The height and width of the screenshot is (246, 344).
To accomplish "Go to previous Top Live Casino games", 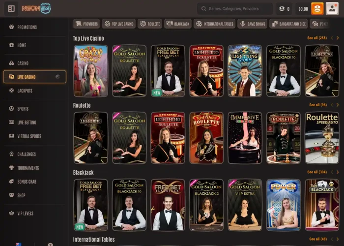I will pos(332,38).
